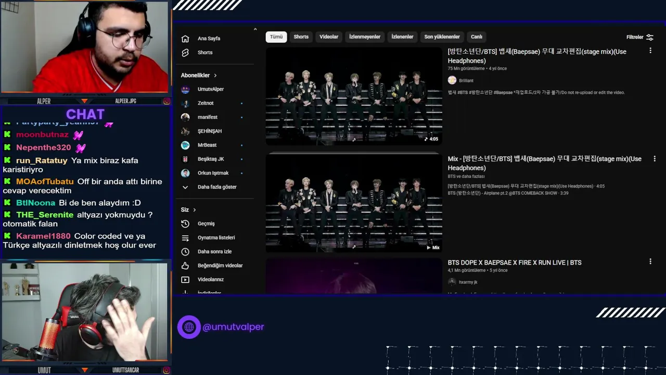This screenshot has width=666, height=375.
Task: Select the Son yüklenenler filter chip
Action: pyautogui.click(x=442, y=37)
